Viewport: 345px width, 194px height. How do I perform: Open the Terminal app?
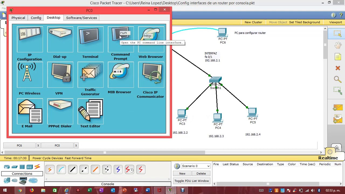(90, 39)
